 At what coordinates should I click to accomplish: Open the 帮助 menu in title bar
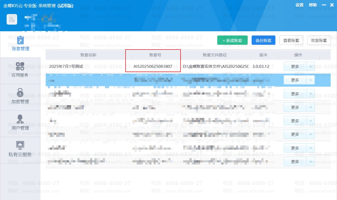[x=313, y=5]
